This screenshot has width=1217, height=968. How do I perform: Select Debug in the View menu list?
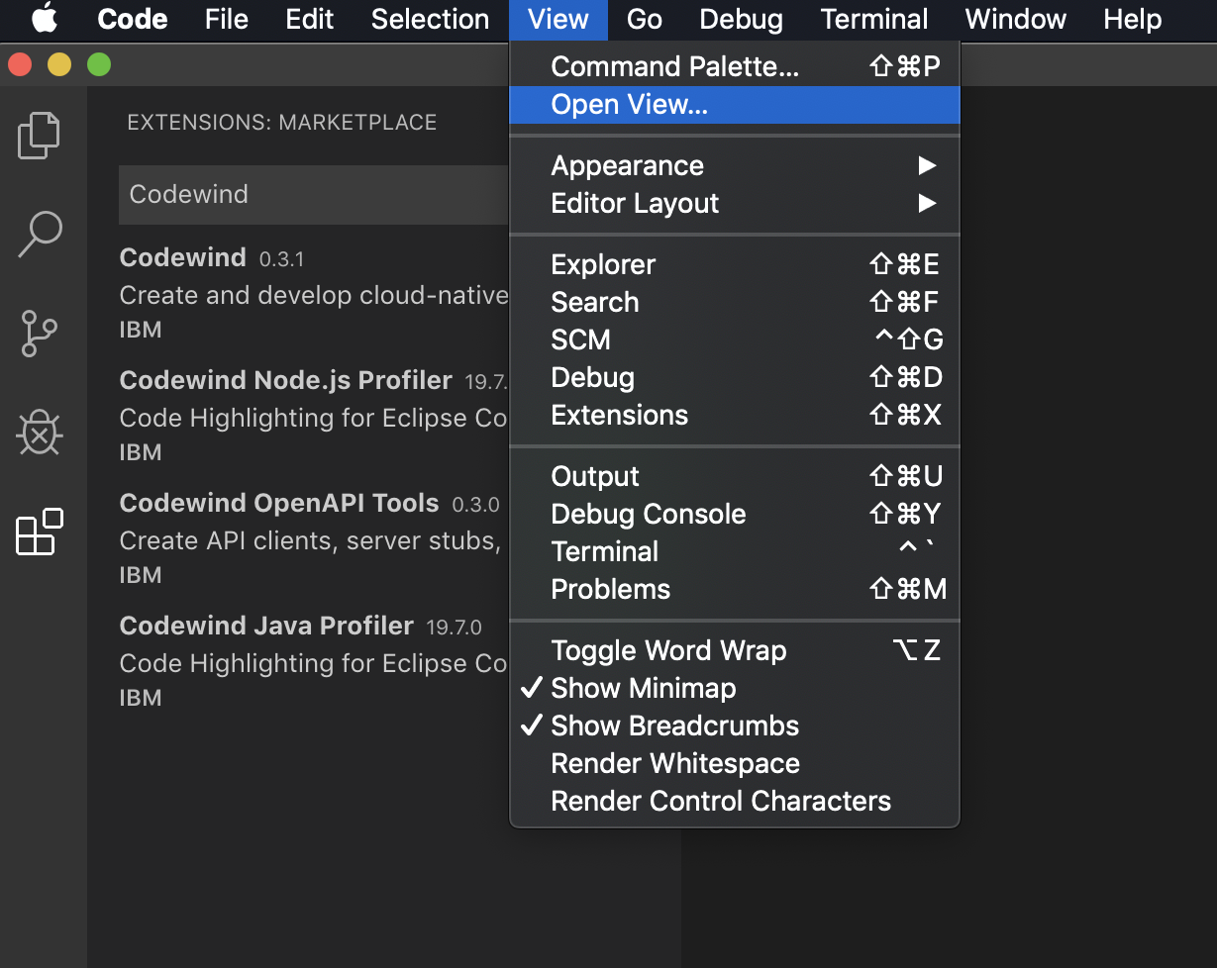coord(734,377)
